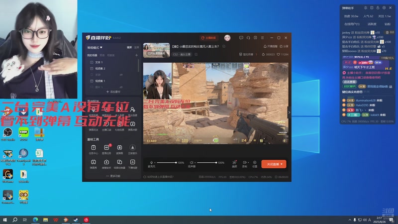Viewport: 398px width, 224px height.
Task: Open the 下播电影 tool icon
Action: pos(132,162)
